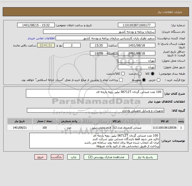The height and width of the screenshot is (186, 192).
Task: Click request creator name field
Action: coord(105,38)
